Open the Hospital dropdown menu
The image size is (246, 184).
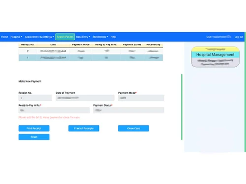16,37
